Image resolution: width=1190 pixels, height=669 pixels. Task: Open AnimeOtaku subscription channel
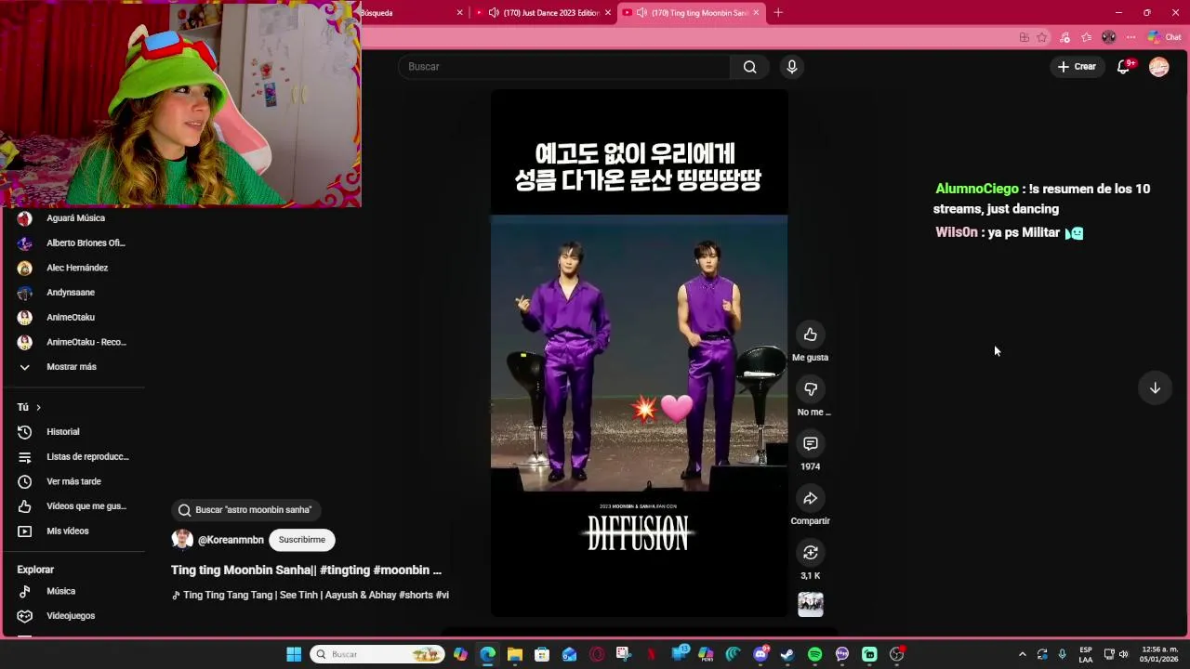(x=71, y=318)
